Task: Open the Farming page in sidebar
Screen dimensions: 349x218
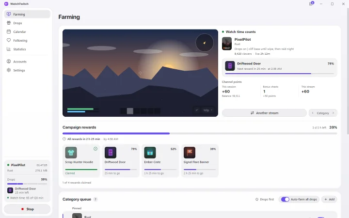Action: click(27, 14)
